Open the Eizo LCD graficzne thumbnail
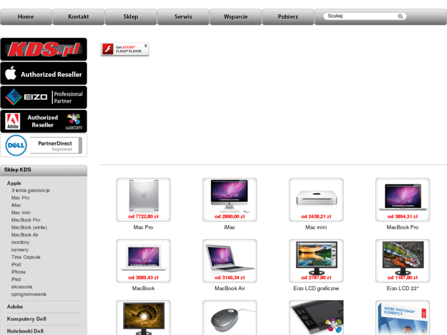The width and height of the screenshot is (447, 335). (316, 261)
